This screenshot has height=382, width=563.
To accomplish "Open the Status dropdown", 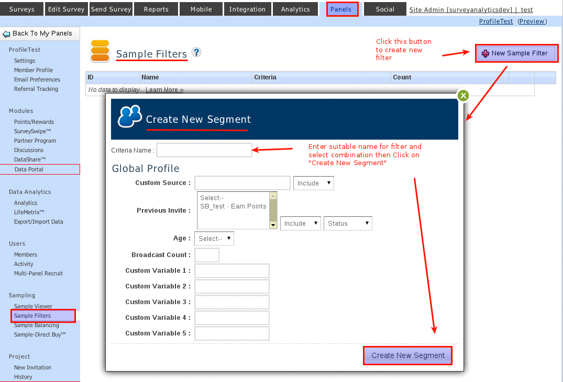I will click(x=347, y=223).
